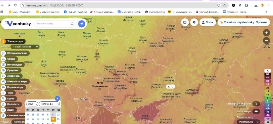Image resolution: width=273 pixels, height=124 pixels.
Task: Click the Первомайськ location marker
Action: coord(100,89)
